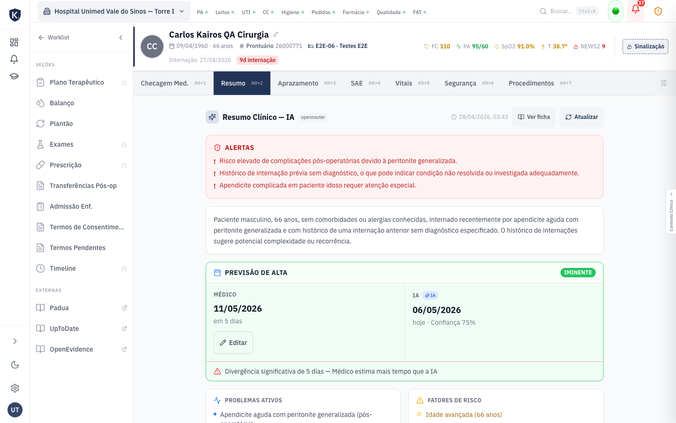
Task: Click the male gender icon by patient name
Action: [x=276, y=34]
